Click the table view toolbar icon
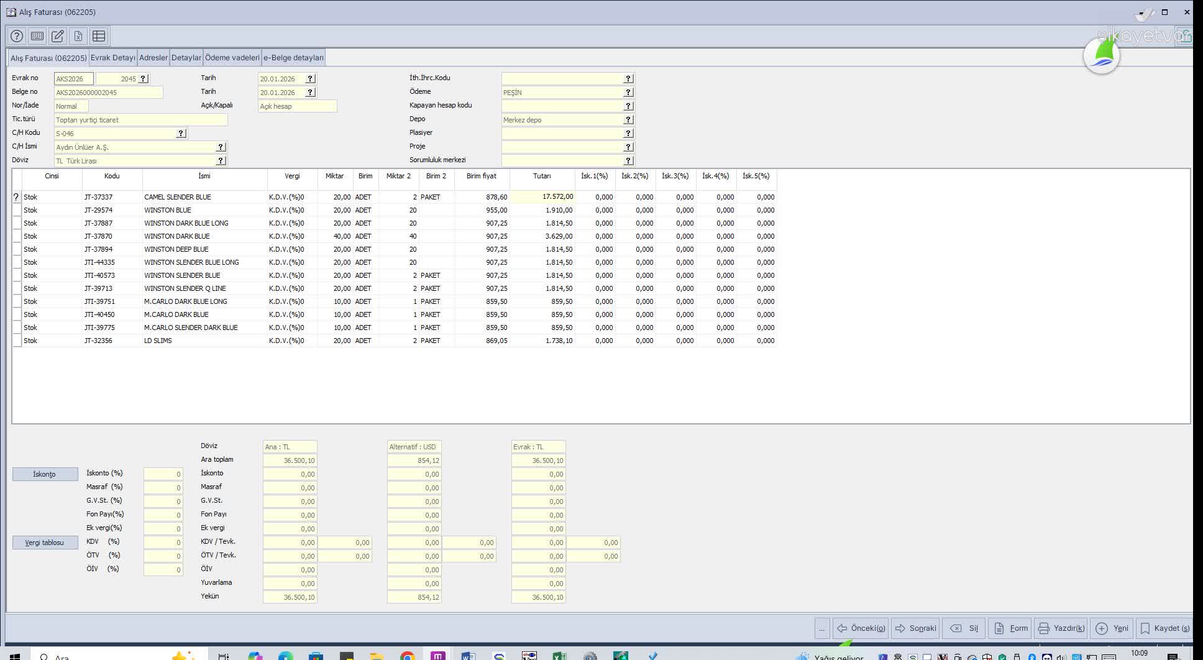 point(99,36)
